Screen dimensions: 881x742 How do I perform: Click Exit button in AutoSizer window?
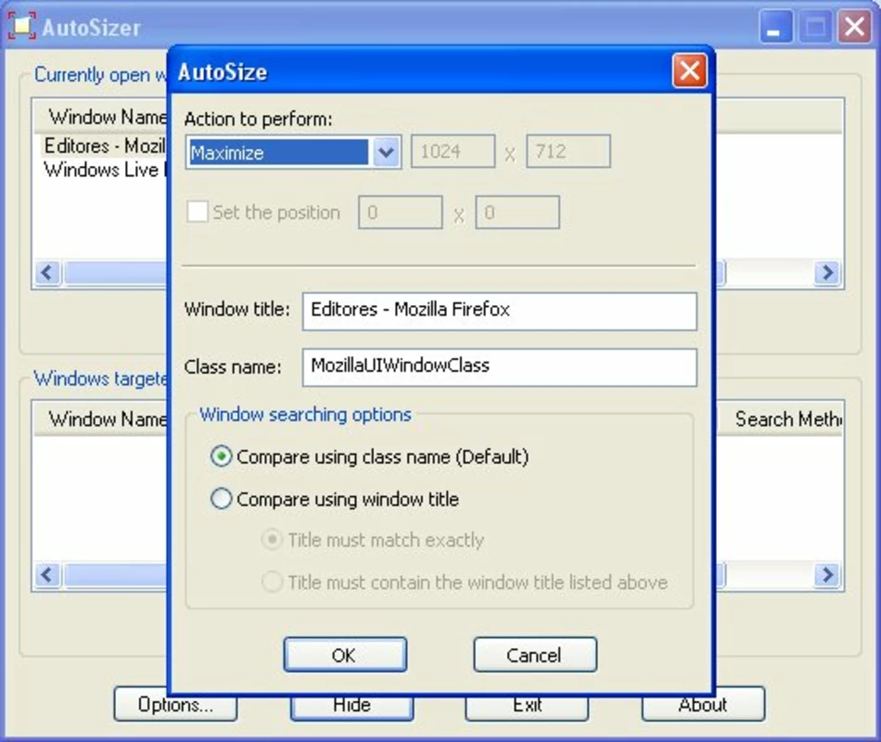pos(527,707)
